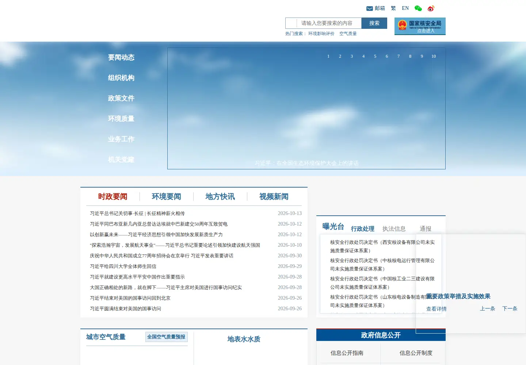Click the search input field
This screenshot has width=526, height=365.
tap(329, 23)
